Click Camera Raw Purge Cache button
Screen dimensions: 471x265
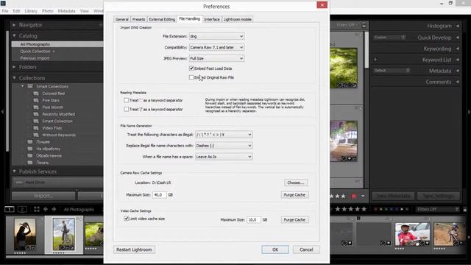(x=294, y=195)
